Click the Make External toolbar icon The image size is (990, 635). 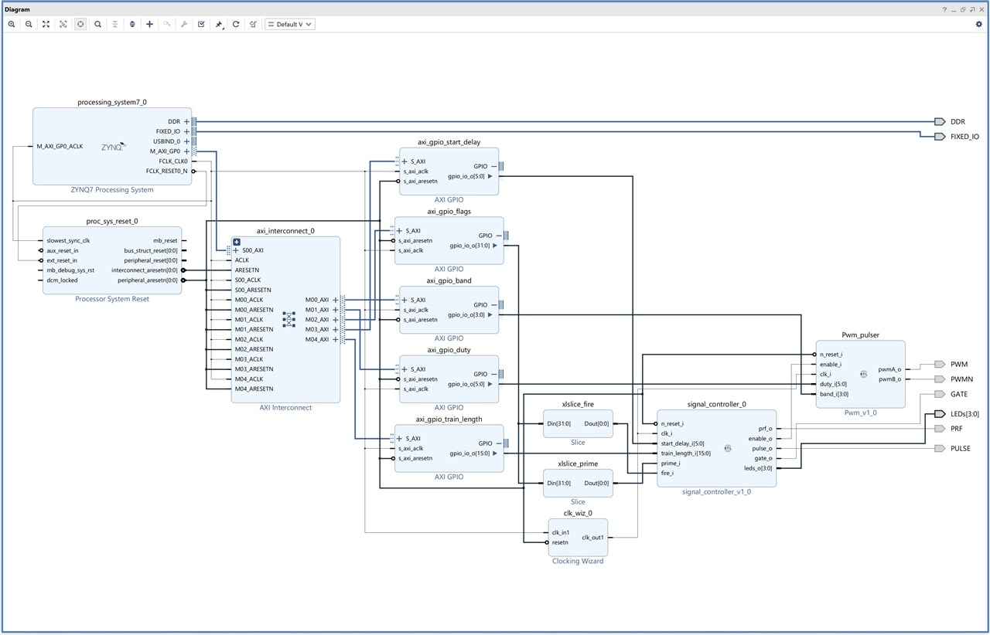pos(166,24)
